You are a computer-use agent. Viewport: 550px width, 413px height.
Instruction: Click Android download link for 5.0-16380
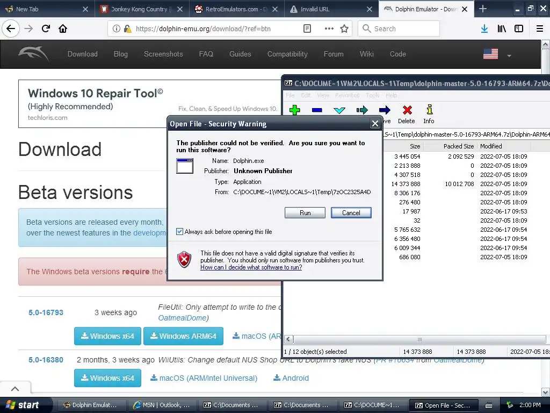(291, 378)
